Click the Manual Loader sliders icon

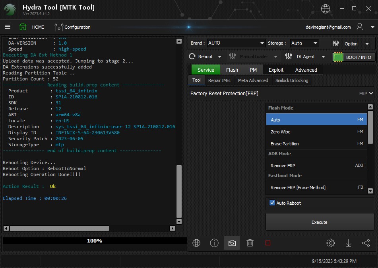tap(233, 57)
